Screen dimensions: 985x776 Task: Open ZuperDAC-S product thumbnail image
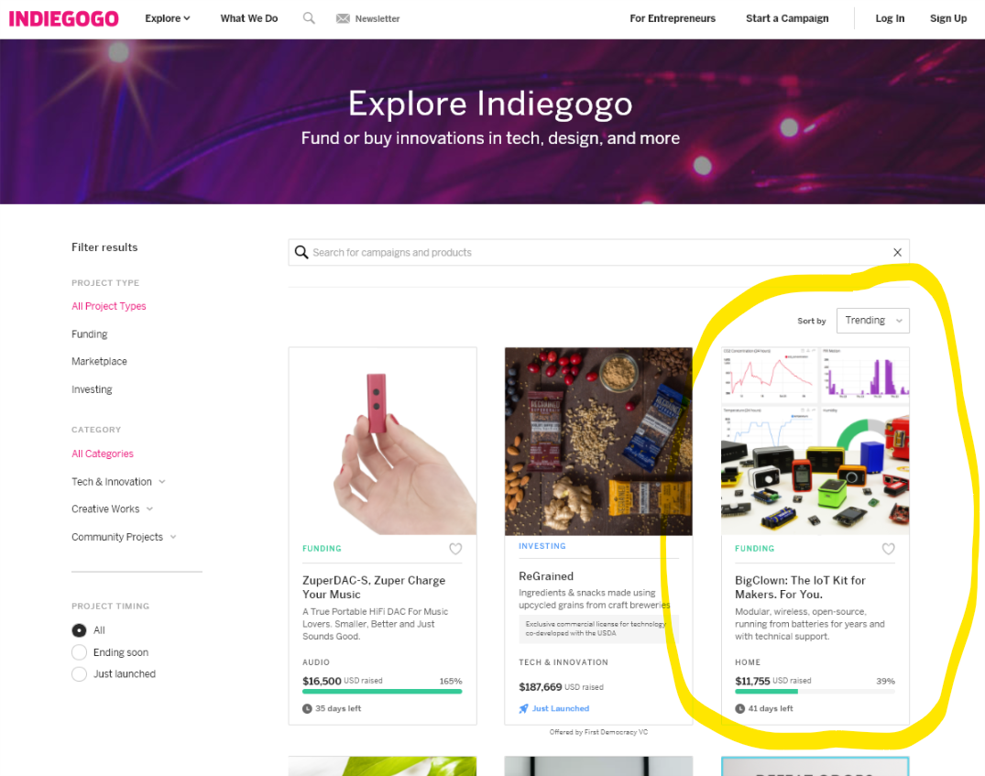[383, 441]
